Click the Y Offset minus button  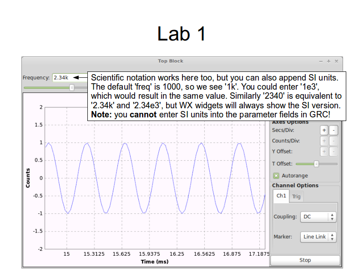point(334,152)
